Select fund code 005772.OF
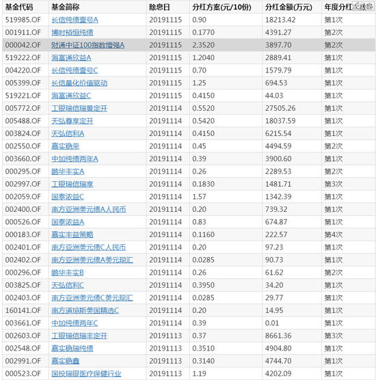376x380 pixels. (23, 109)
